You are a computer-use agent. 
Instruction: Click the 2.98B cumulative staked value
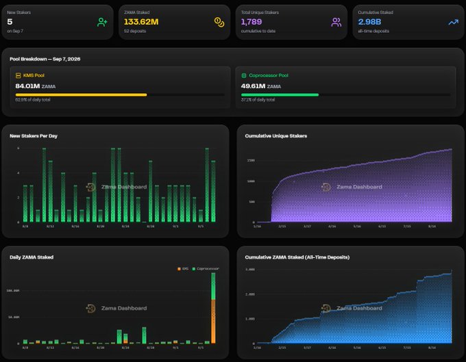pos(369,22)
